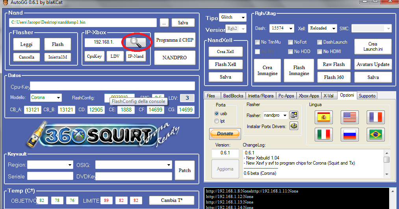
Task: Enable the NoFcrt checkbox
Action: [290, 42]
